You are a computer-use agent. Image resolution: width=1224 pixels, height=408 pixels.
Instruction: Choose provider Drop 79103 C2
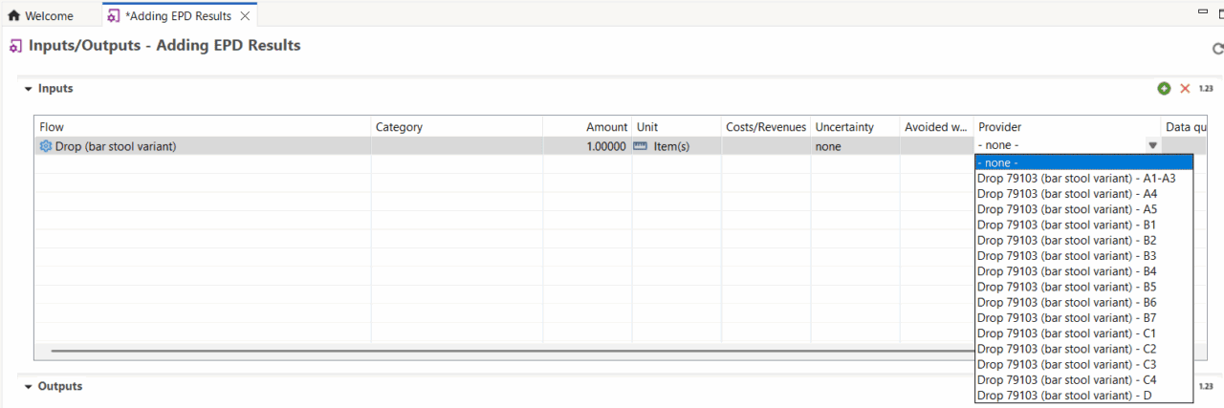(x=1083, y=349)
